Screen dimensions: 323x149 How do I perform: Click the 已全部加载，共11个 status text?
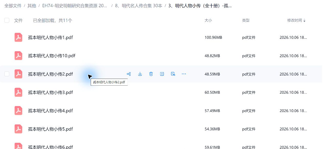pos(52,20)
